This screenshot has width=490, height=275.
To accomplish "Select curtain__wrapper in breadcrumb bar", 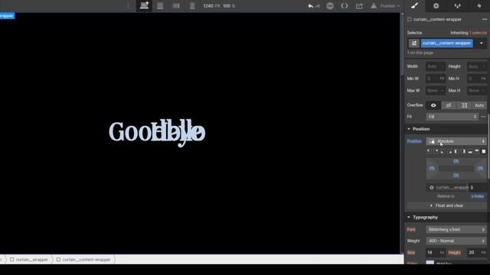I will 29,260.
